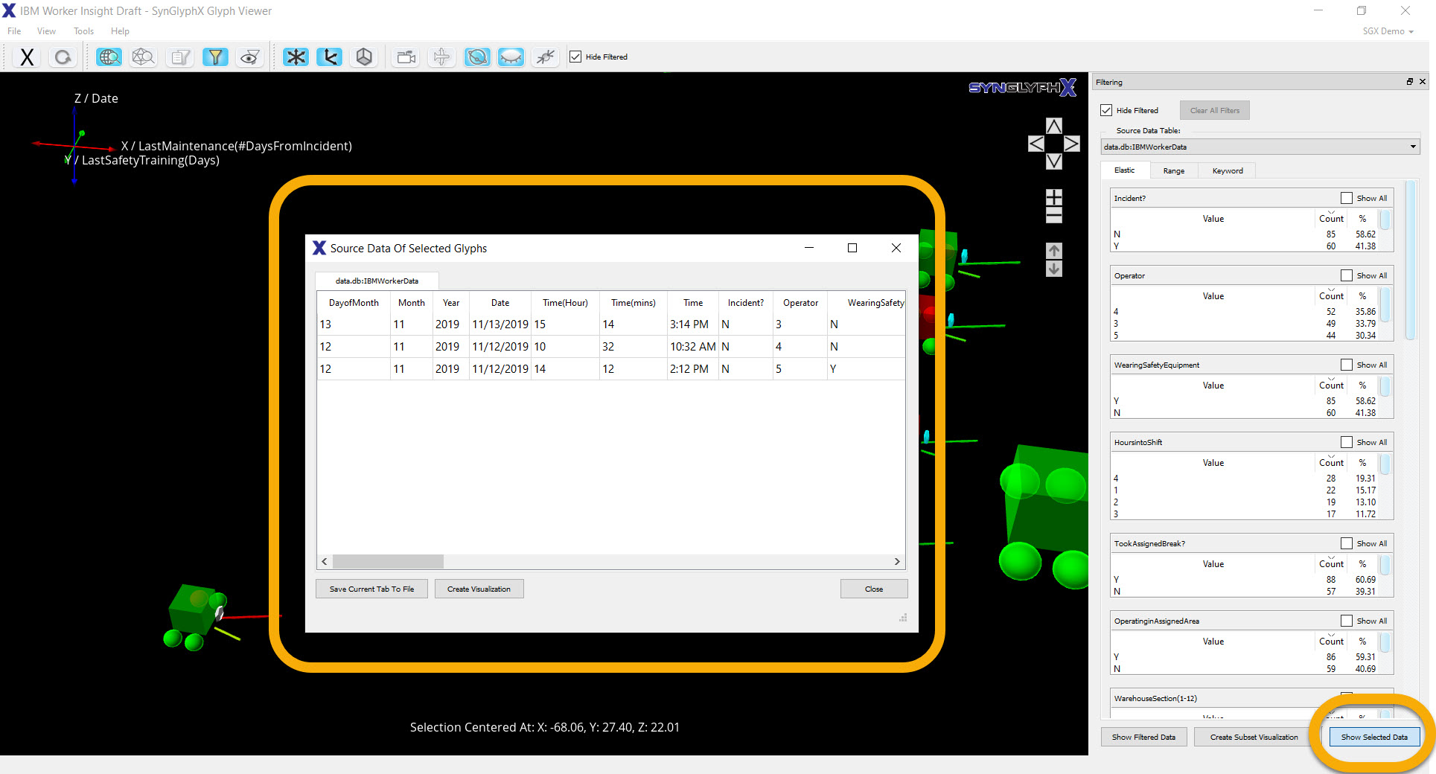This screenshot has height=774, width=1436.
Task: Pan camera right with the right chevron
Action: 1072,144
